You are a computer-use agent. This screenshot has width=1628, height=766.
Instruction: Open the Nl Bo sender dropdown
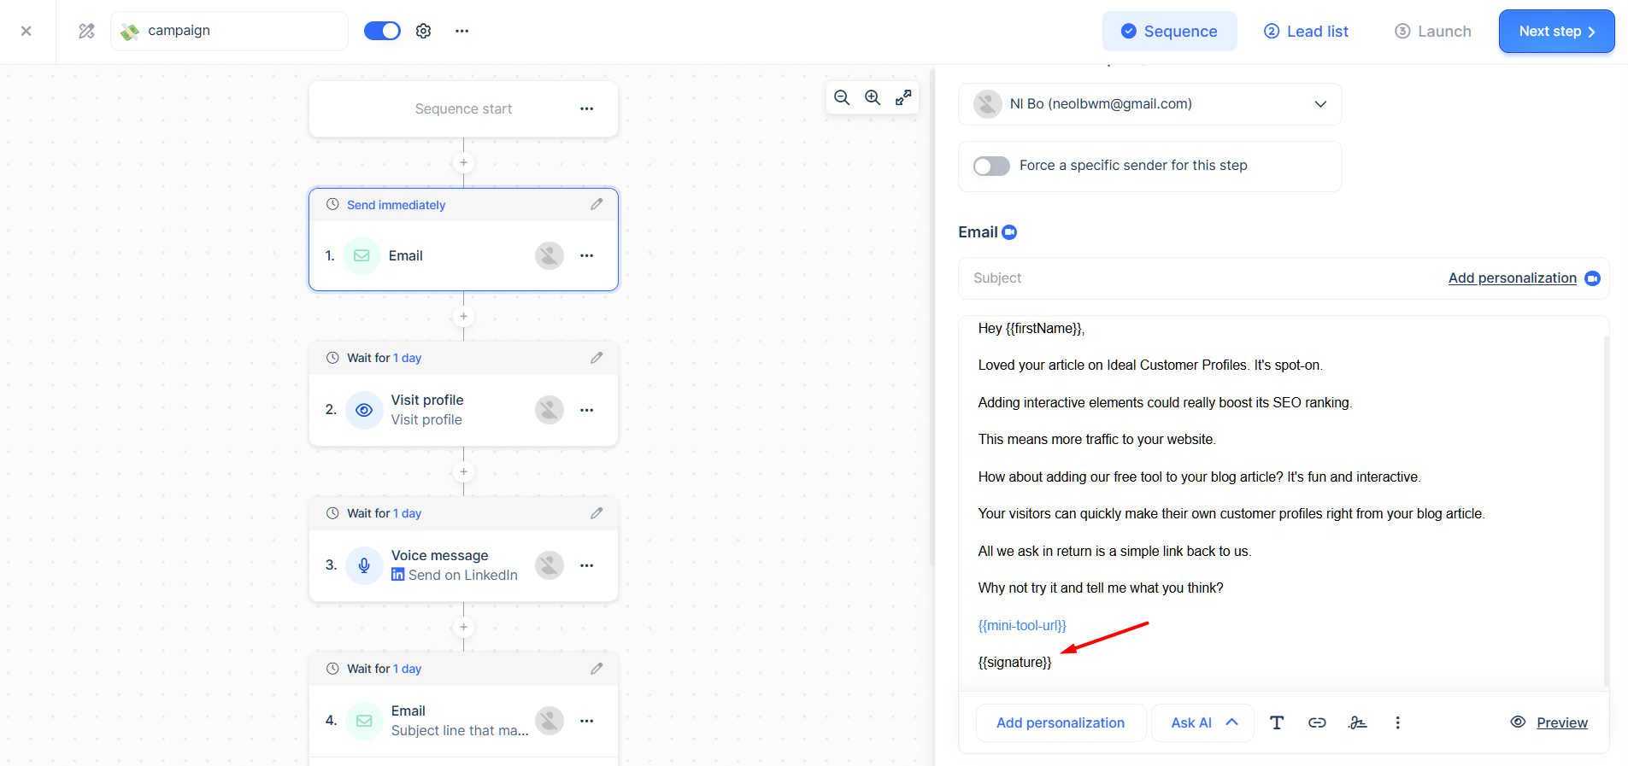click(x=1149, y=104)
